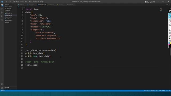Click the json.loads text on line 20

(31, 65)
